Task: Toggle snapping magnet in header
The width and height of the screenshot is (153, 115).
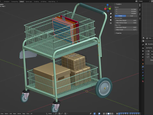Action: click(x=59, y=114)
